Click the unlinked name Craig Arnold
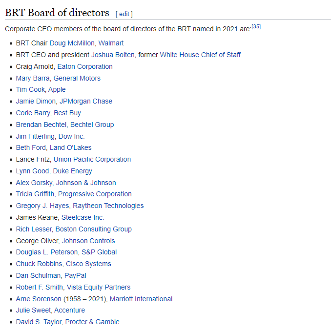 35,66
